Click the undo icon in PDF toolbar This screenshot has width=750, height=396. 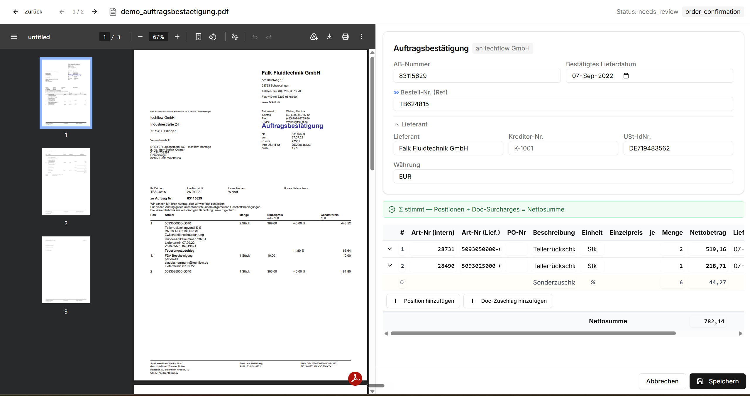255,37
